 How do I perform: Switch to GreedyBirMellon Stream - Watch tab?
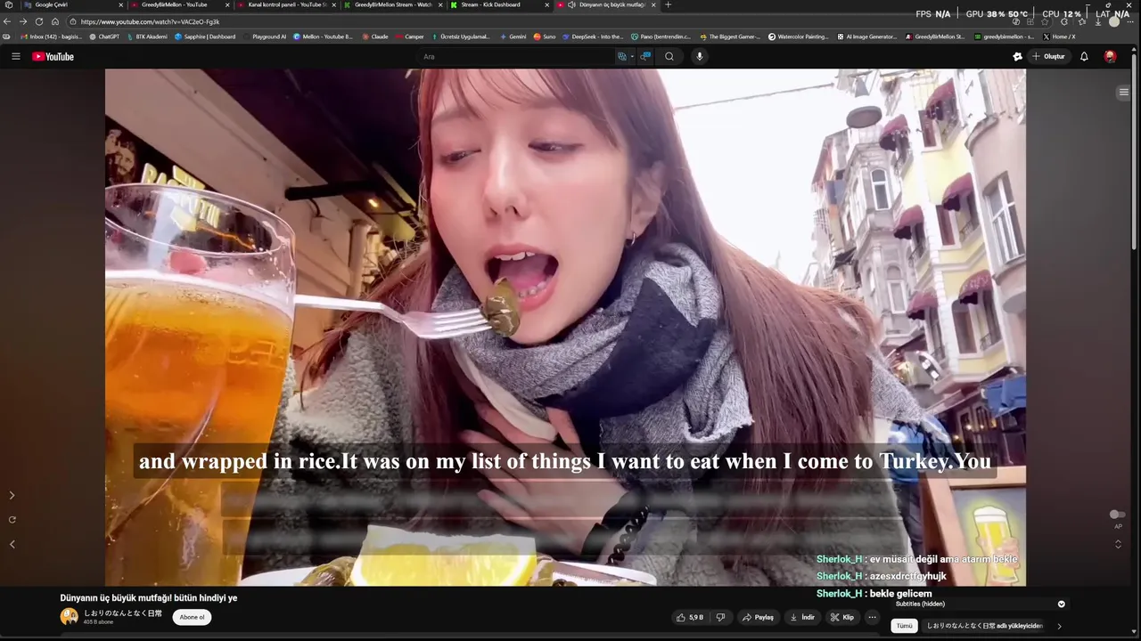point(392,4)
